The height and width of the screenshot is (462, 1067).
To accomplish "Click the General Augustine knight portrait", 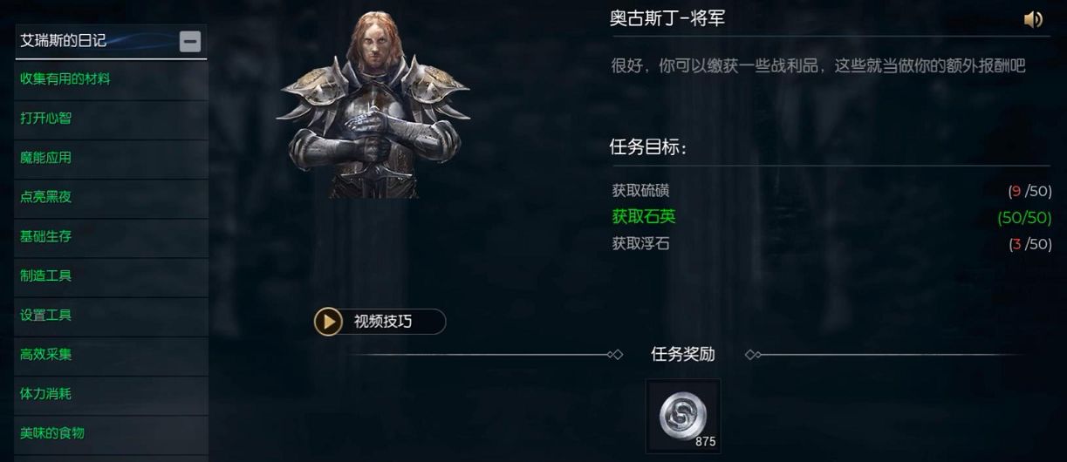I will point(373,105).
